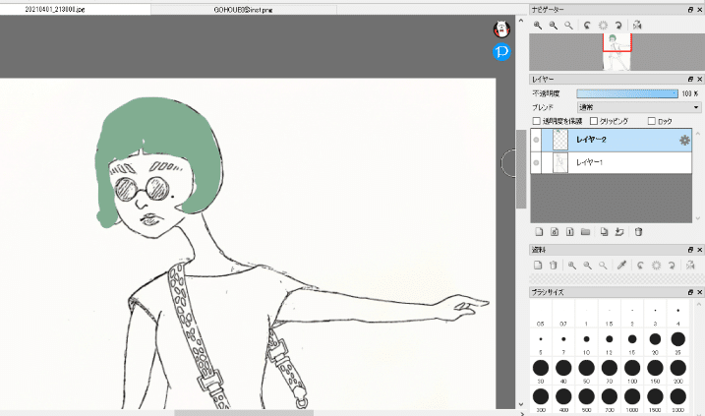Reset canvas rotation in Navigator panel

click(x=603, y=26)
